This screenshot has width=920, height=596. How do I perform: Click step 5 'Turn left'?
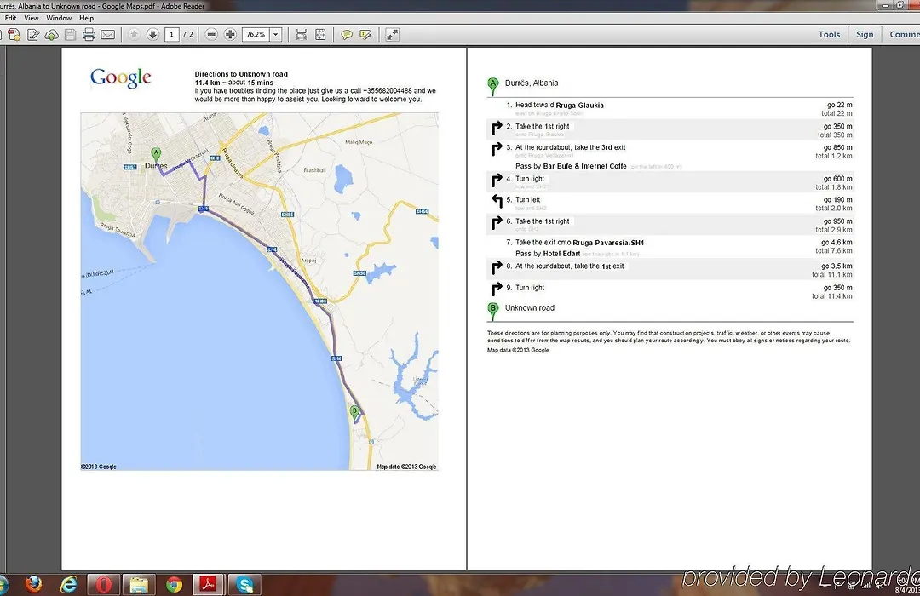[527, 200]
